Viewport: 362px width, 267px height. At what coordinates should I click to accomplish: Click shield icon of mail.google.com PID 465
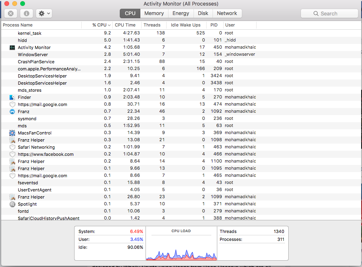pos(12,176)
